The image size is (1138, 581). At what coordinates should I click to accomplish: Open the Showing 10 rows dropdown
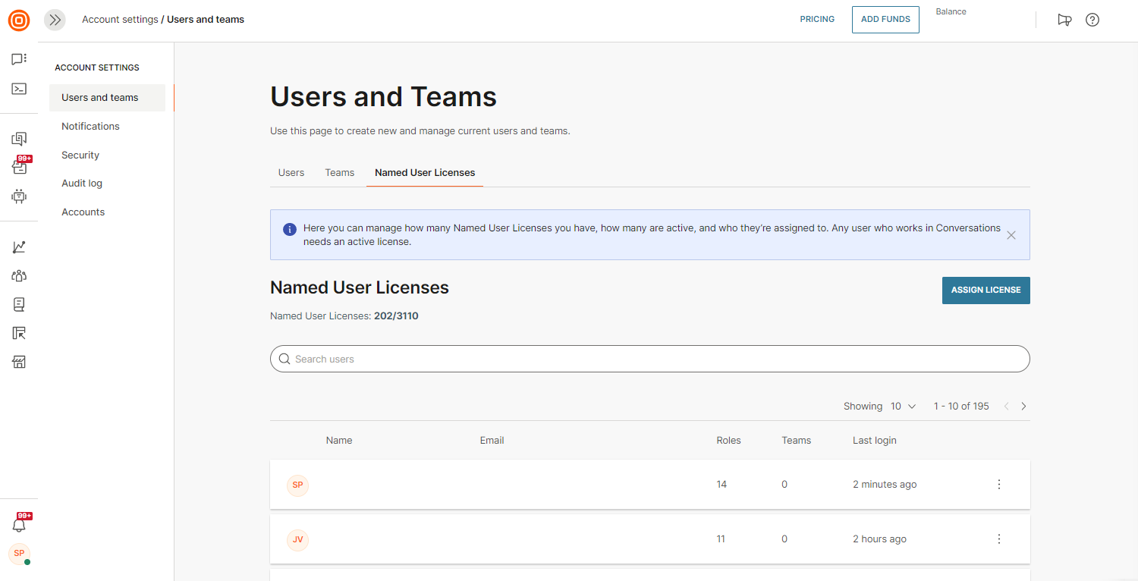tap(903, 407)
